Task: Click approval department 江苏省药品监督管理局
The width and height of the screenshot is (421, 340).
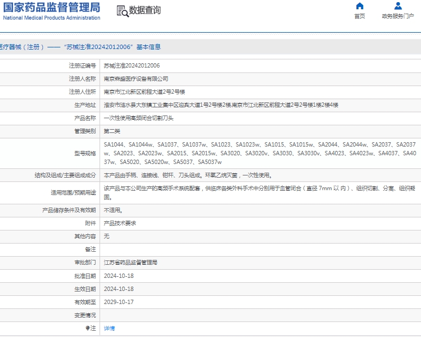Action: pyautogui.click(x=131, y=263)
